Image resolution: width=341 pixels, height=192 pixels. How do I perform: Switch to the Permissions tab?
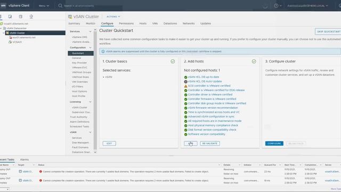coord(126,23)
